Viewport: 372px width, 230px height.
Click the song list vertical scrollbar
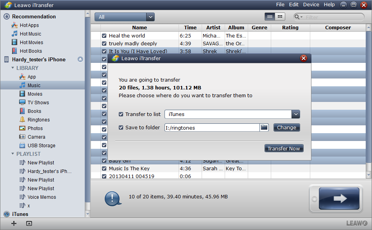click(368, 97)
